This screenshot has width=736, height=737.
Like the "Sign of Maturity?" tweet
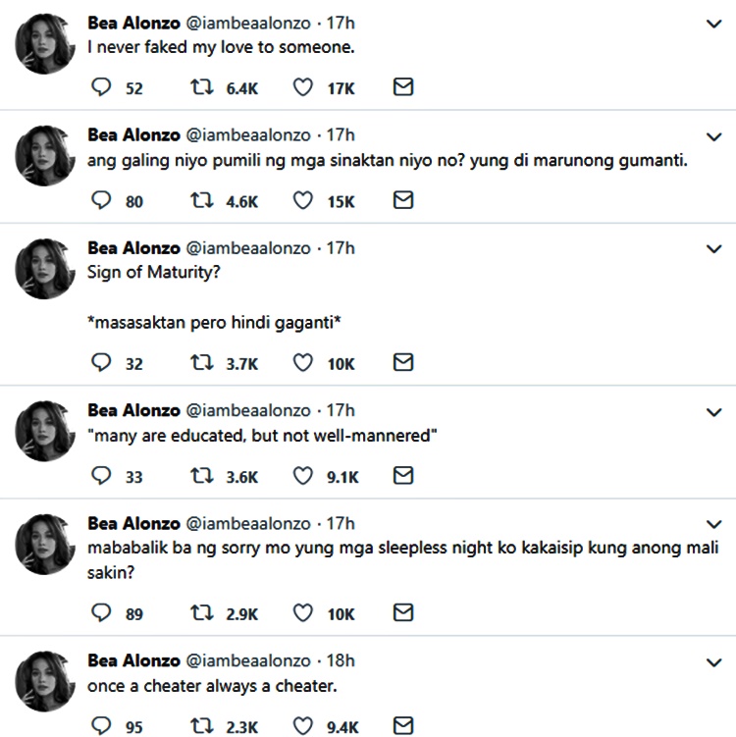tap(303, 363)
